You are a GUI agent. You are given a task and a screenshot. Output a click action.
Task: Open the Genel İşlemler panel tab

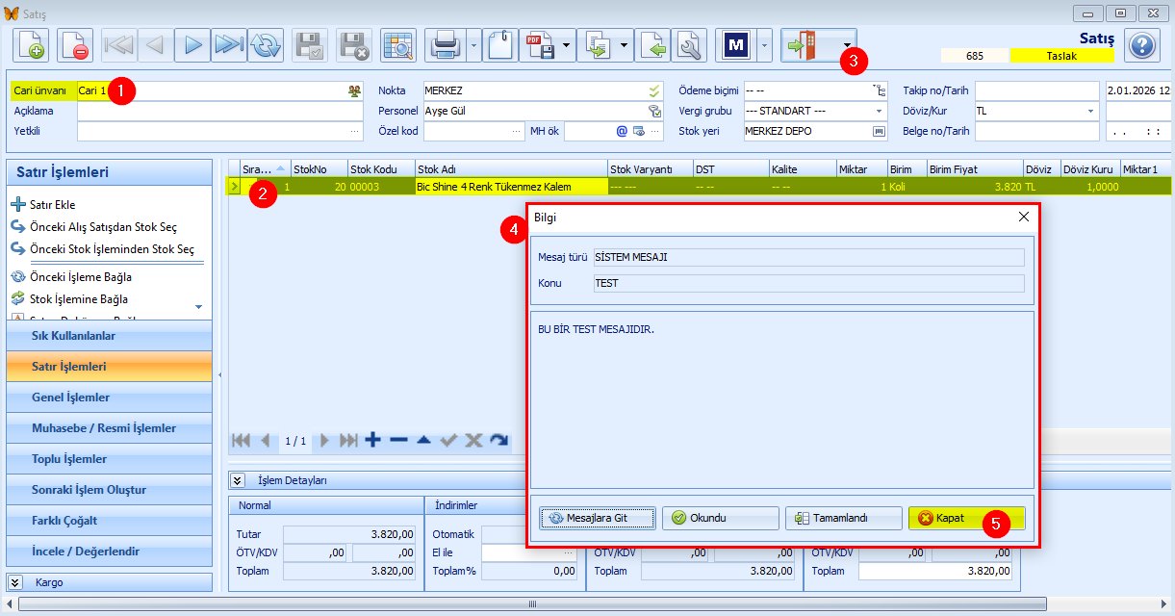click(x=109, y=398)
